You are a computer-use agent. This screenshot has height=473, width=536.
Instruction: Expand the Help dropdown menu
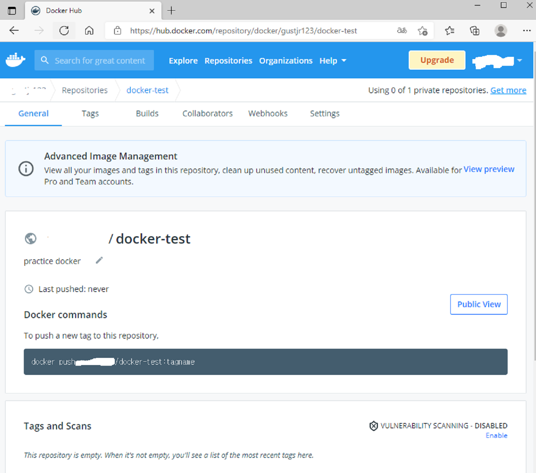pos(333,61)
